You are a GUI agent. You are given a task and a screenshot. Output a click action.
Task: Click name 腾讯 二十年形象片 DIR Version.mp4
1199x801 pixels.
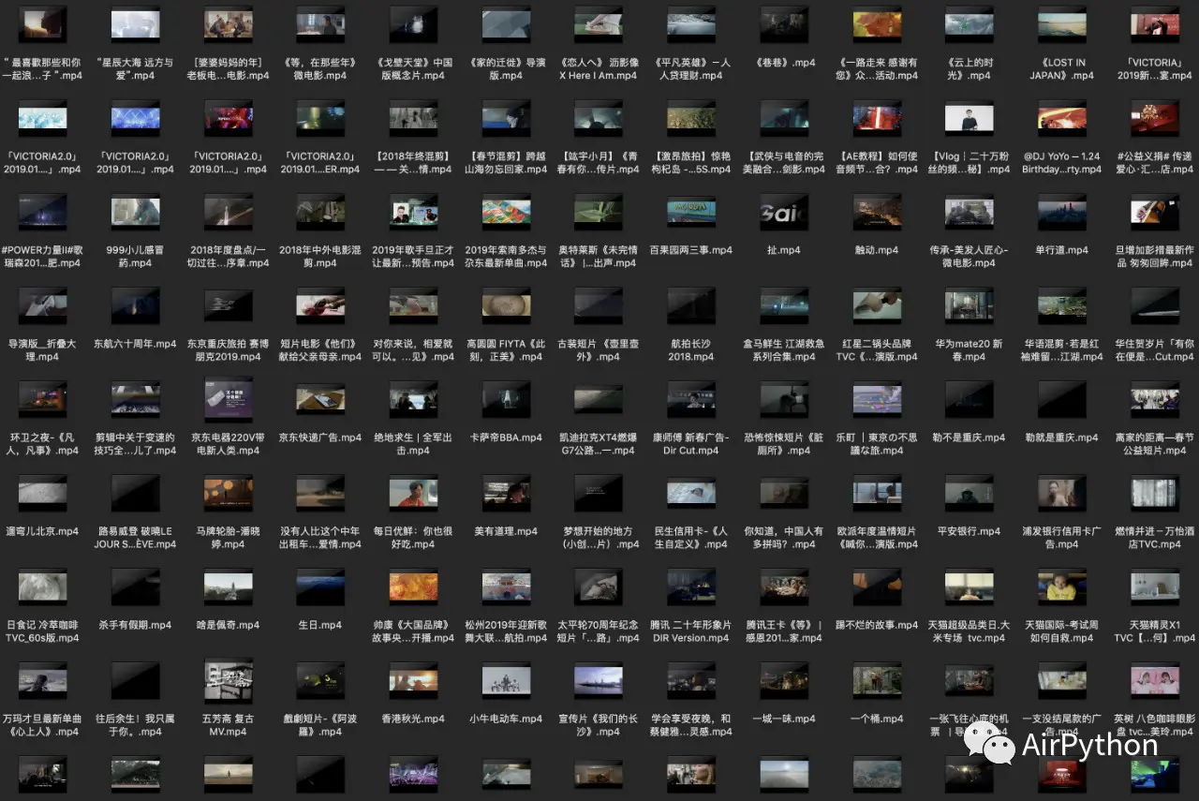691,631
